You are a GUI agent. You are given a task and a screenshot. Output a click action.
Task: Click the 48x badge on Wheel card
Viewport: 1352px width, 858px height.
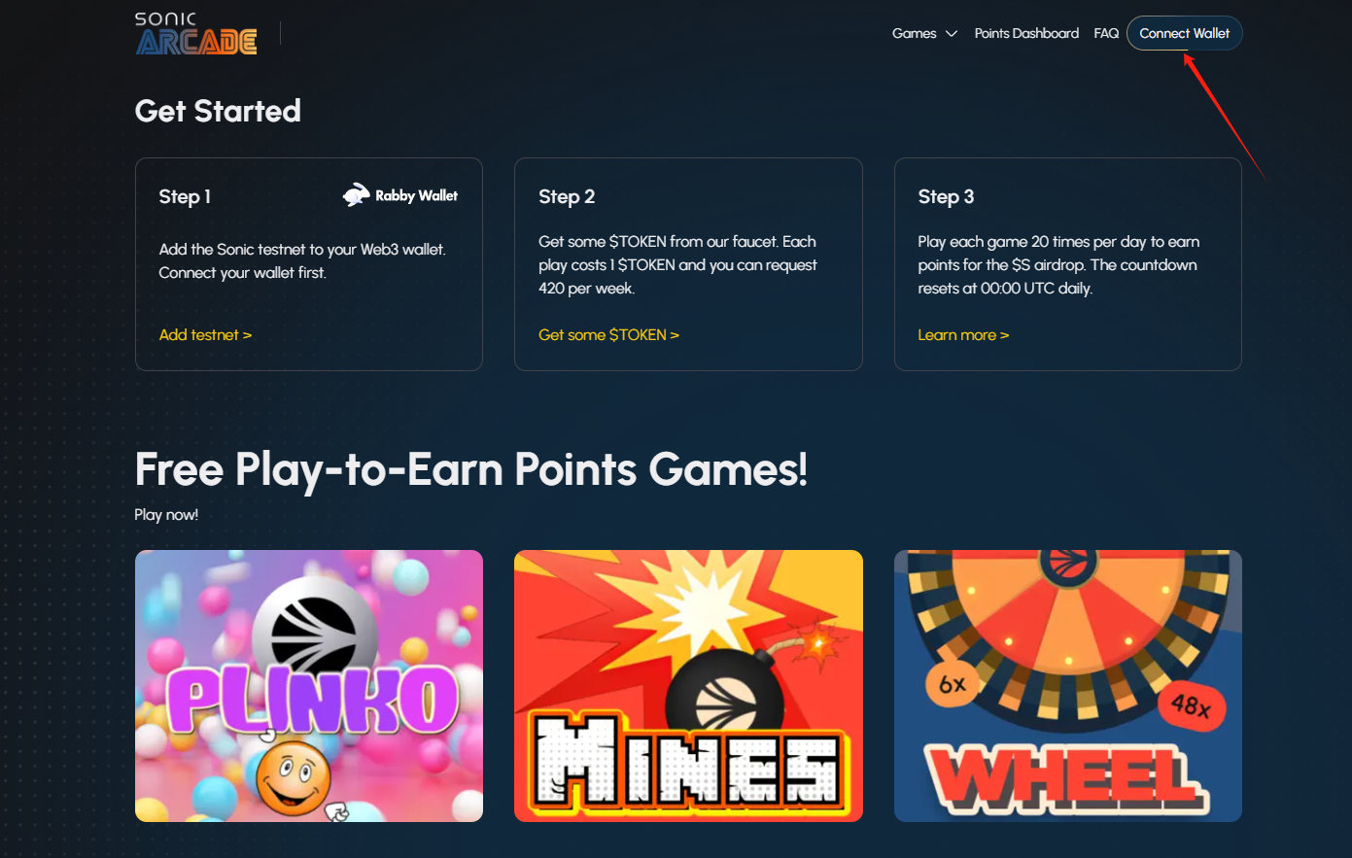coord(1191,705)
